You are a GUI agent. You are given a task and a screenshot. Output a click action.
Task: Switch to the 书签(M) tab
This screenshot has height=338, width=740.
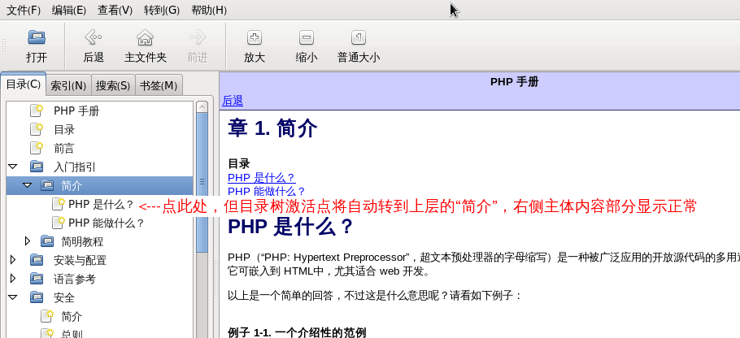[x=159, y=85]
